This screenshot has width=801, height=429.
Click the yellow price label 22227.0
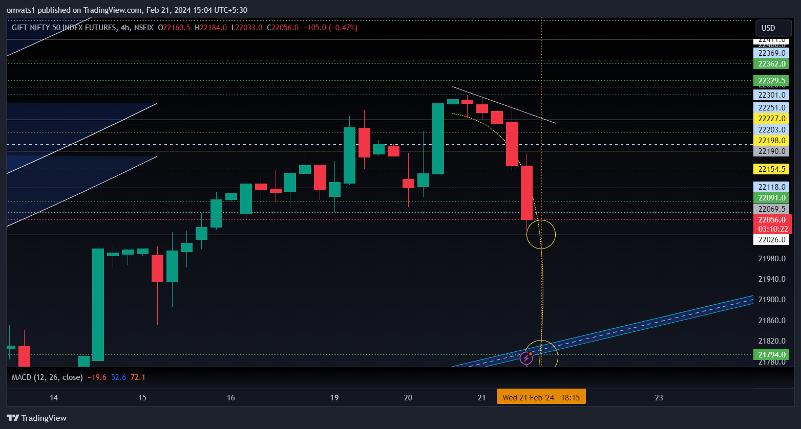coord(772,119)
